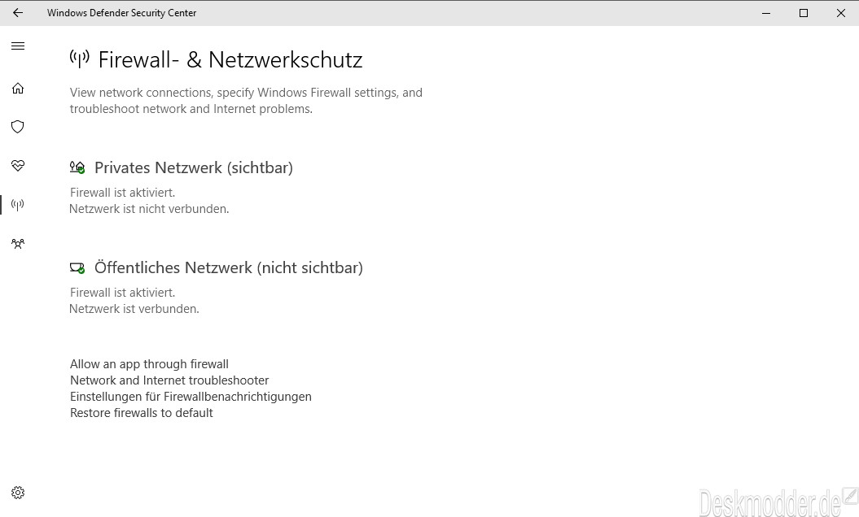Open Family options sidebar icon
The width and height of the screenshot is (859, 517).
coord(18,243)
